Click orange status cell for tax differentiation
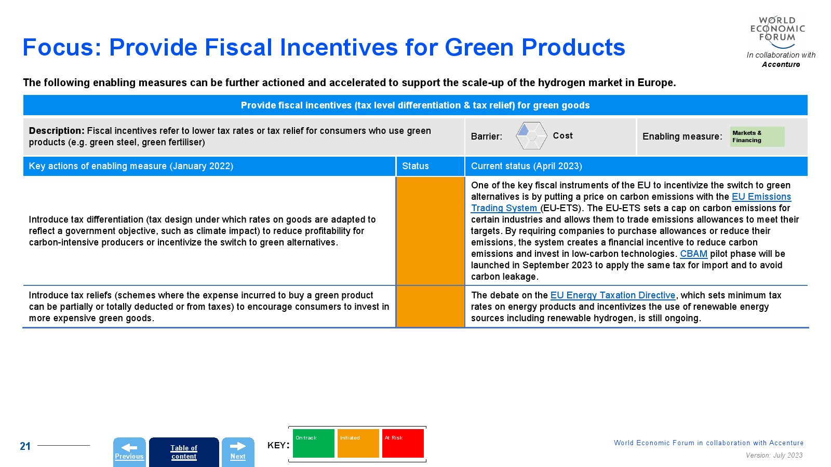 click(x=430, y=231)
